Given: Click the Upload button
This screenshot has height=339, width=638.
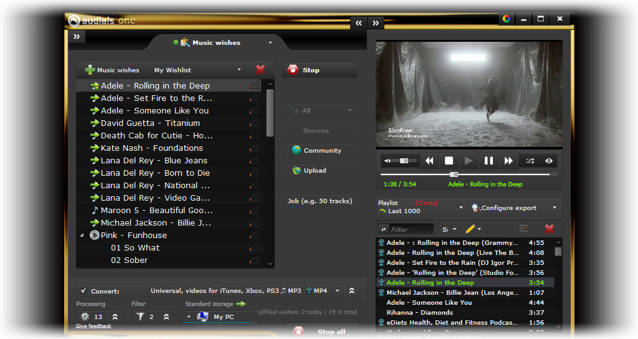Looking at the screenshot, I should click(x=320, y=171).
